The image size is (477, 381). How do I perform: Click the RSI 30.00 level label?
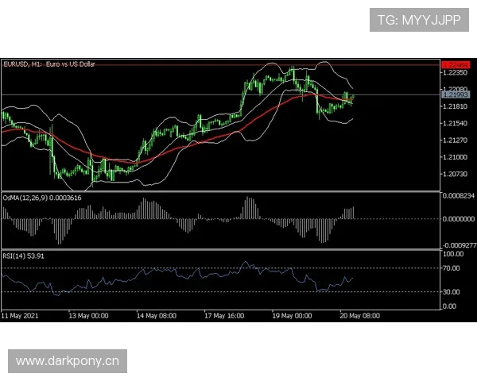coord(453,291)
